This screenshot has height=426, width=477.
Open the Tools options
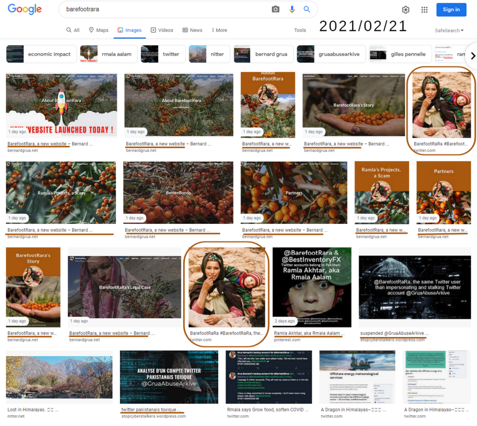(x=300, y=30)
